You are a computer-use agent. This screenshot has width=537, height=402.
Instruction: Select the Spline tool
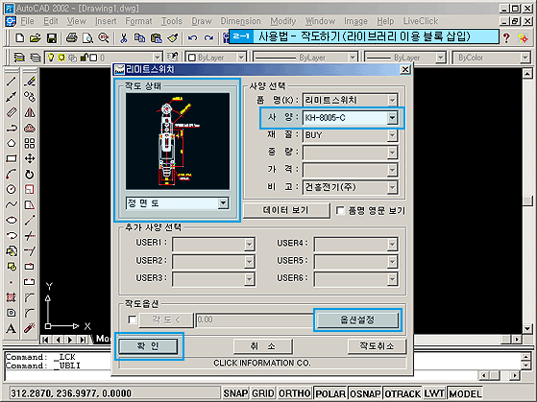coord(11,204)
